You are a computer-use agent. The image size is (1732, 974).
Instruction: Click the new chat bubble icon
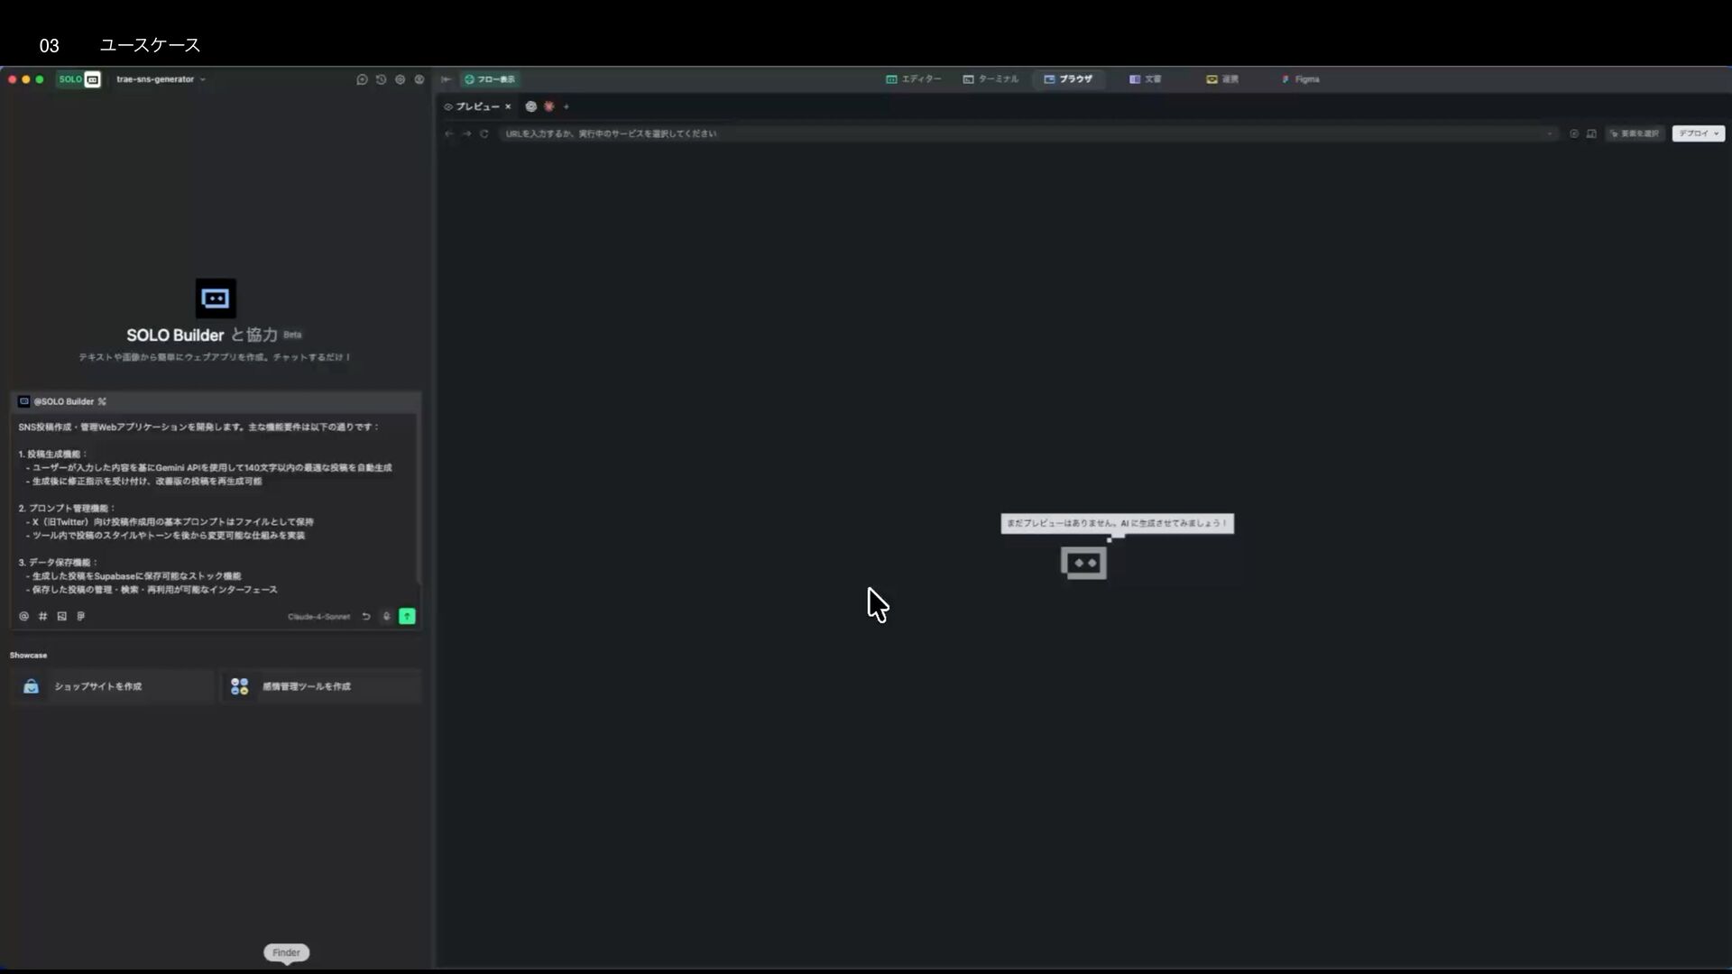[362, 79]
